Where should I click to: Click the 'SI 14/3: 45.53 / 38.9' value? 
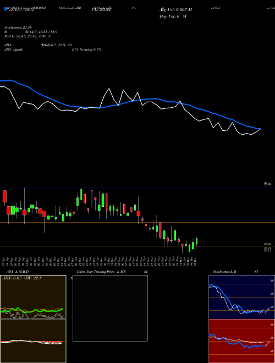41,32
